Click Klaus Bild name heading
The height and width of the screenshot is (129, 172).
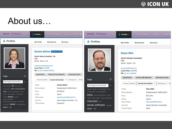tap(127, 53)
